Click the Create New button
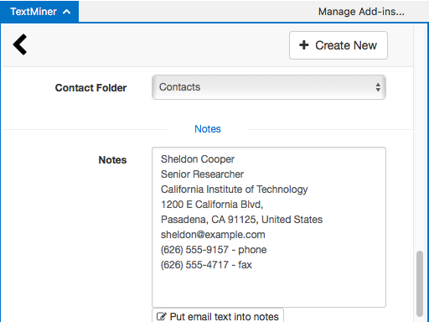Screen dimensions: 429x322 click(x=339, y=45)
